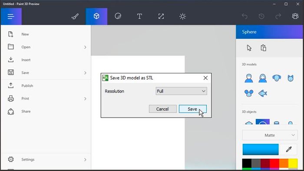Screen dimensions: 304x171
Task: Select Print in the side menu
Action: [x=46, y=99]
